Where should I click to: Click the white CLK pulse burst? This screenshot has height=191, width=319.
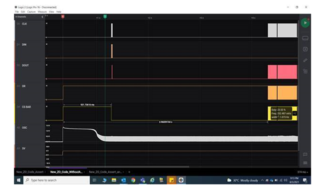coord(112,30)
